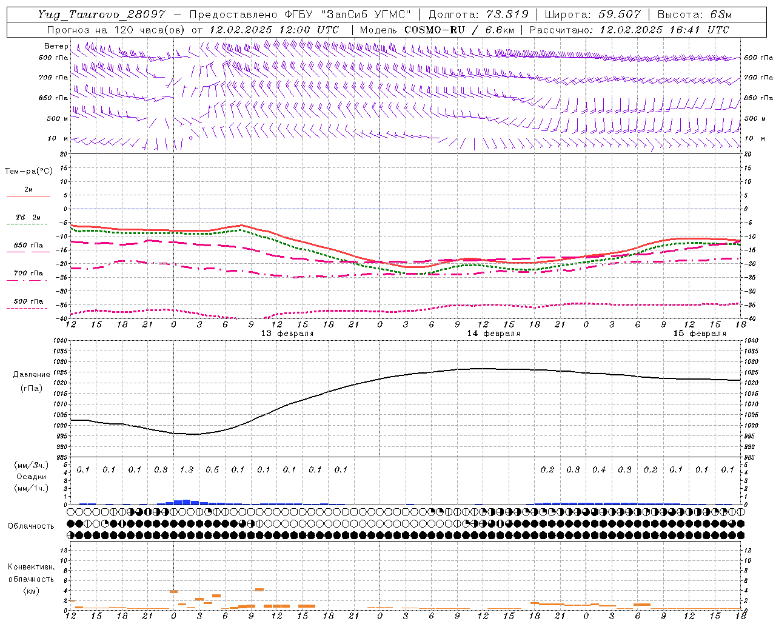Select the Тем-ра(°C) axis title
The image size is (776, 621).
click(x=28, y=172)
